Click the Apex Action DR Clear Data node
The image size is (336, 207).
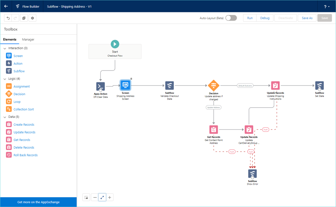(x=100, y=87)
